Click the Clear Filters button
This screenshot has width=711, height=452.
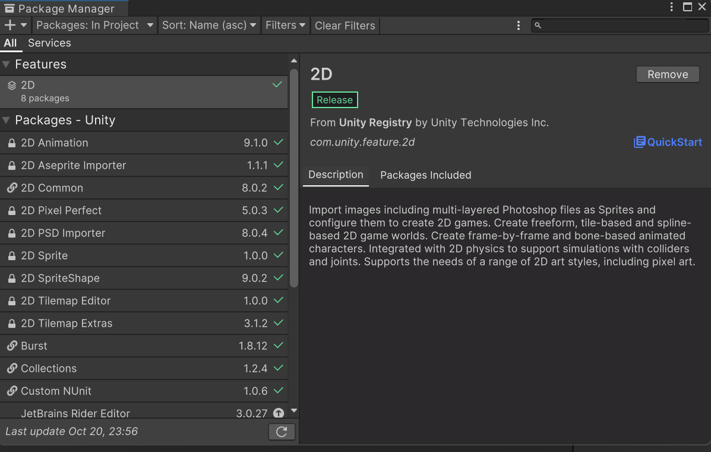tap(345, 26)
